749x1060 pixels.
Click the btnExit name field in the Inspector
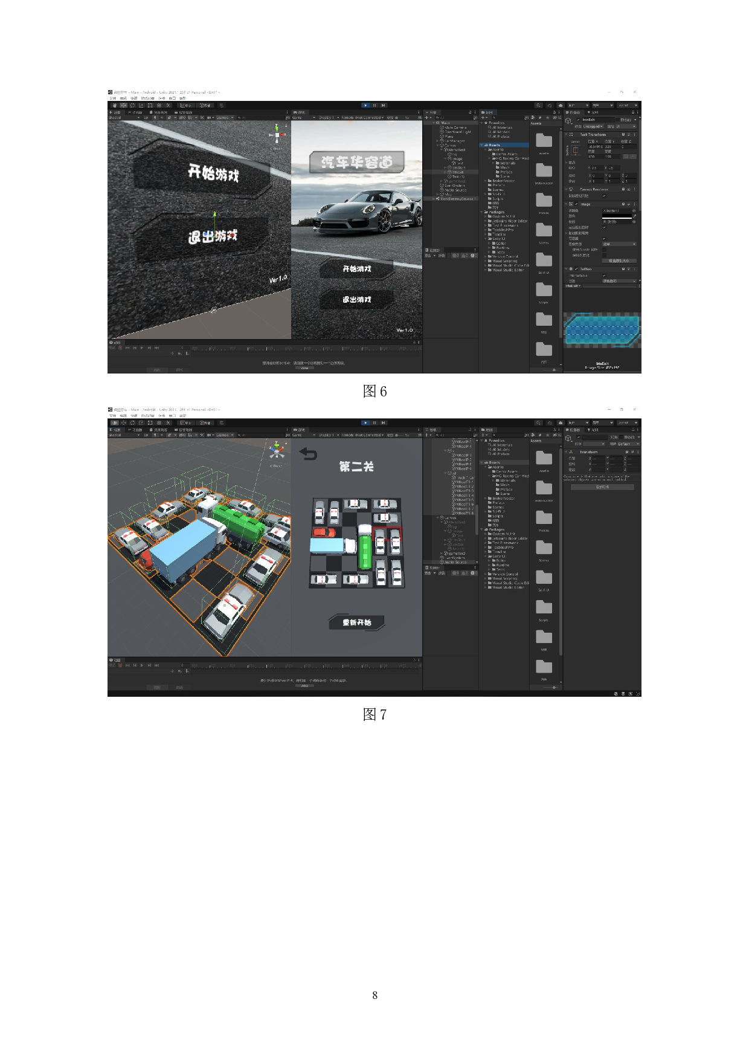[x=597, y=120]
